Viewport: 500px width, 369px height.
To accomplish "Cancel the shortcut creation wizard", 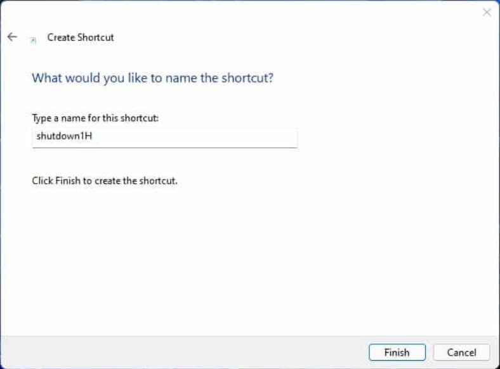I will [461, 353].
